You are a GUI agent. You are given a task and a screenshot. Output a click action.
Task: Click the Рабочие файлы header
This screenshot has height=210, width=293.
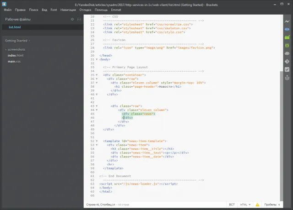click(18, 19)
